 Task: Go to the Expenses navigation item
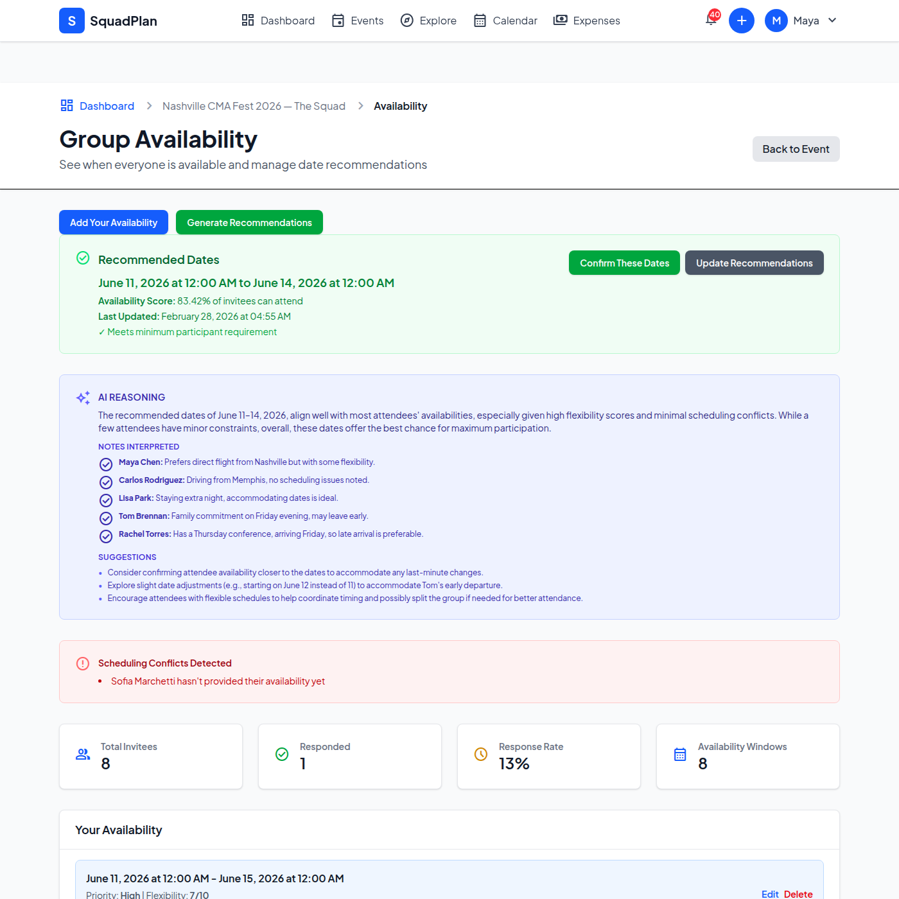pyautogui.click(x=587, y=21)
